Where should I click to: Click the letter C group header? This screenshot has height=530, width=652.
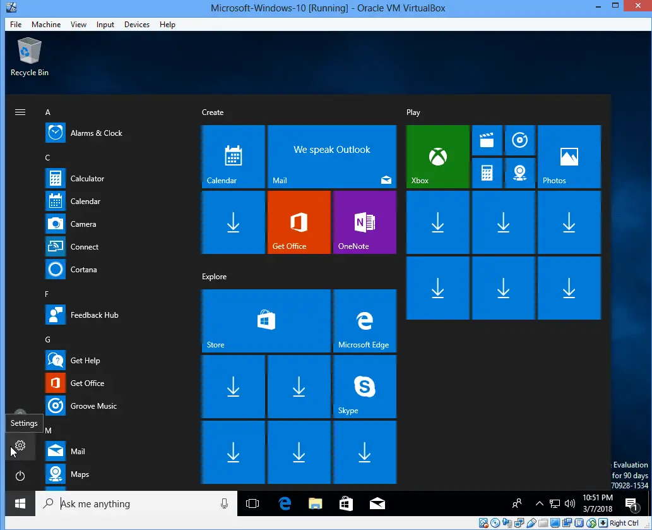coord(47,158)
